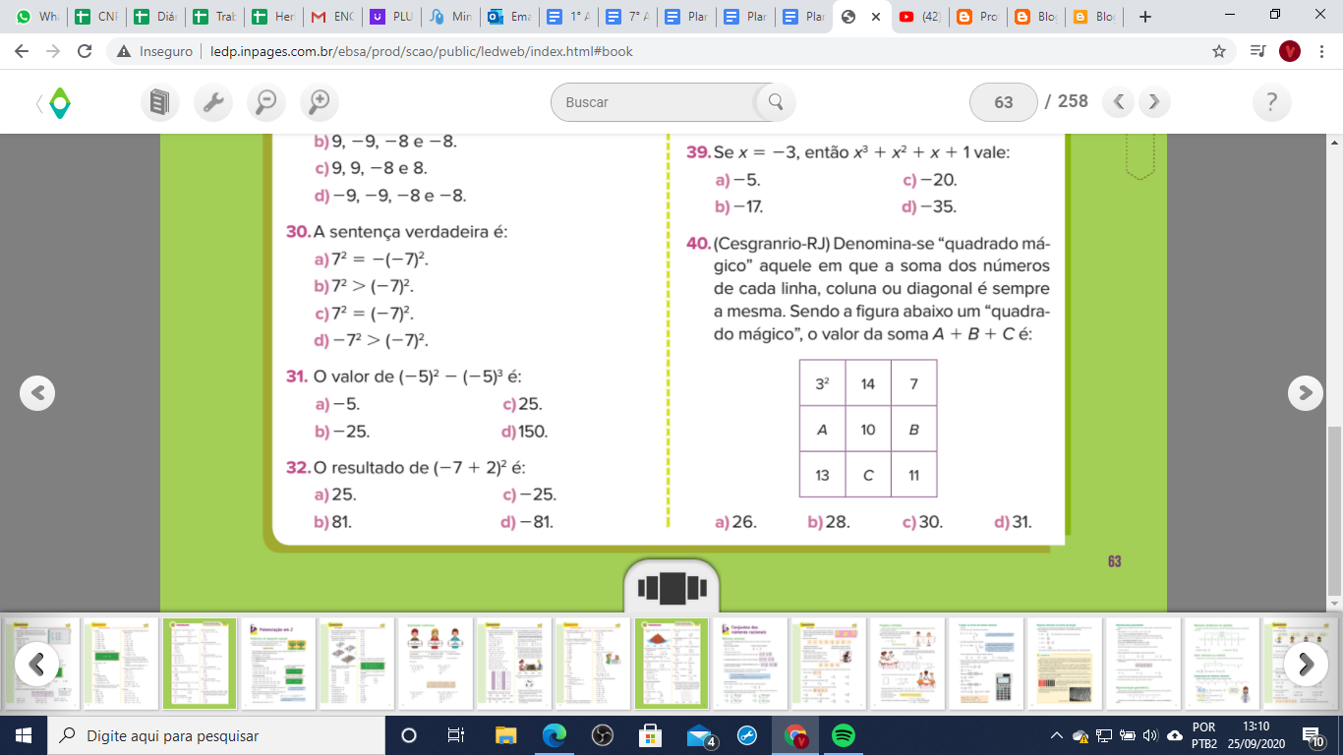Viewport: 1343px width, 755px height.
Task: Click the volume speaker tray icon
Action: tap(1150, 735)
